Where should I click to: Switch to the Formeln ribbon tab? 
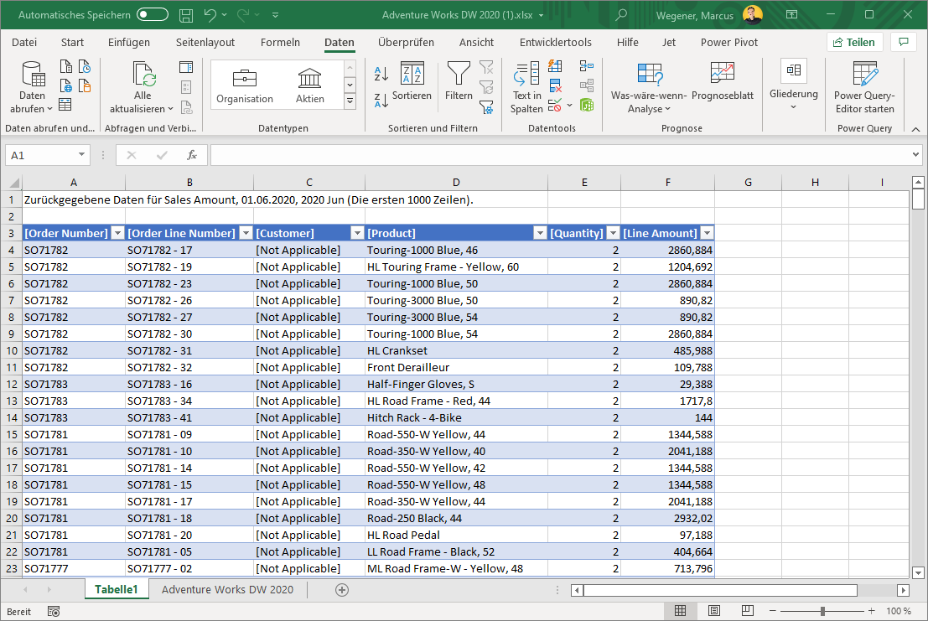coord(280,43)
